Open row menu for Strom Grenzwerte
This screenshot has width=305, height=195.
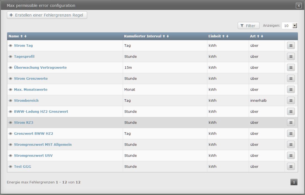click(x=291, y=79)
